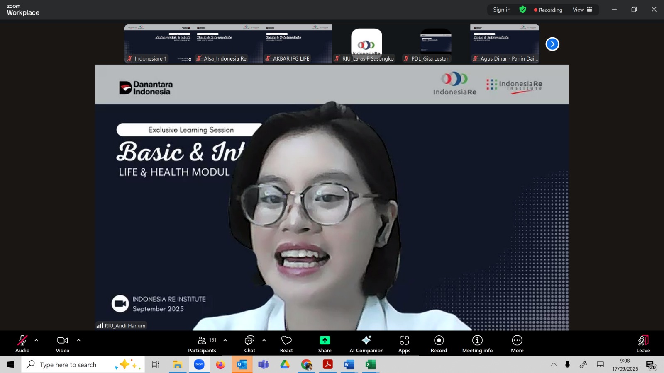Viewport: 664px width, 373px height.
Task: Open Meeting info
Action: (477, 344)
